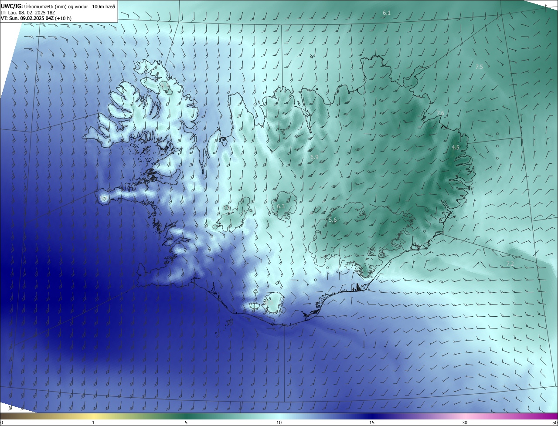558x426 pixels.
Task: Click the 1 tick on the color scale
Action: coord(93,423)
